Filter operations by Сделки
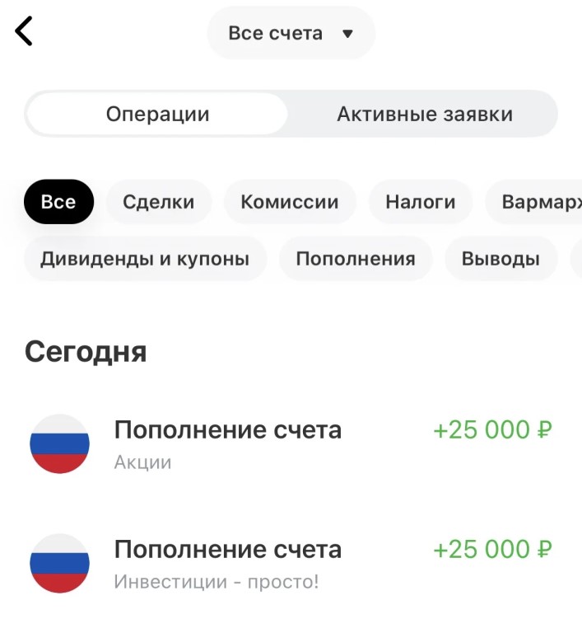Image resolution: width=582 pixels, height=633 pixels. pos(159,202)
